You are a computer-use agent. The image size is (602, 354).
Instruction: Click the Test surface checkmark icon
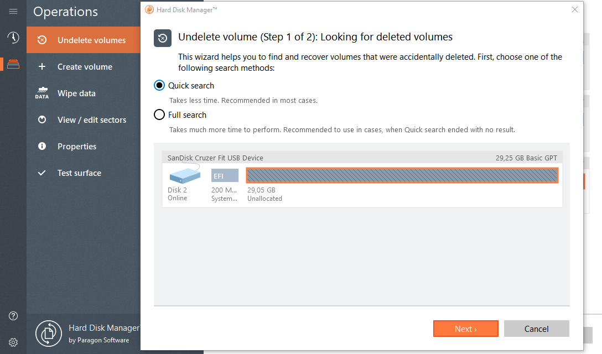coord(42,173)
